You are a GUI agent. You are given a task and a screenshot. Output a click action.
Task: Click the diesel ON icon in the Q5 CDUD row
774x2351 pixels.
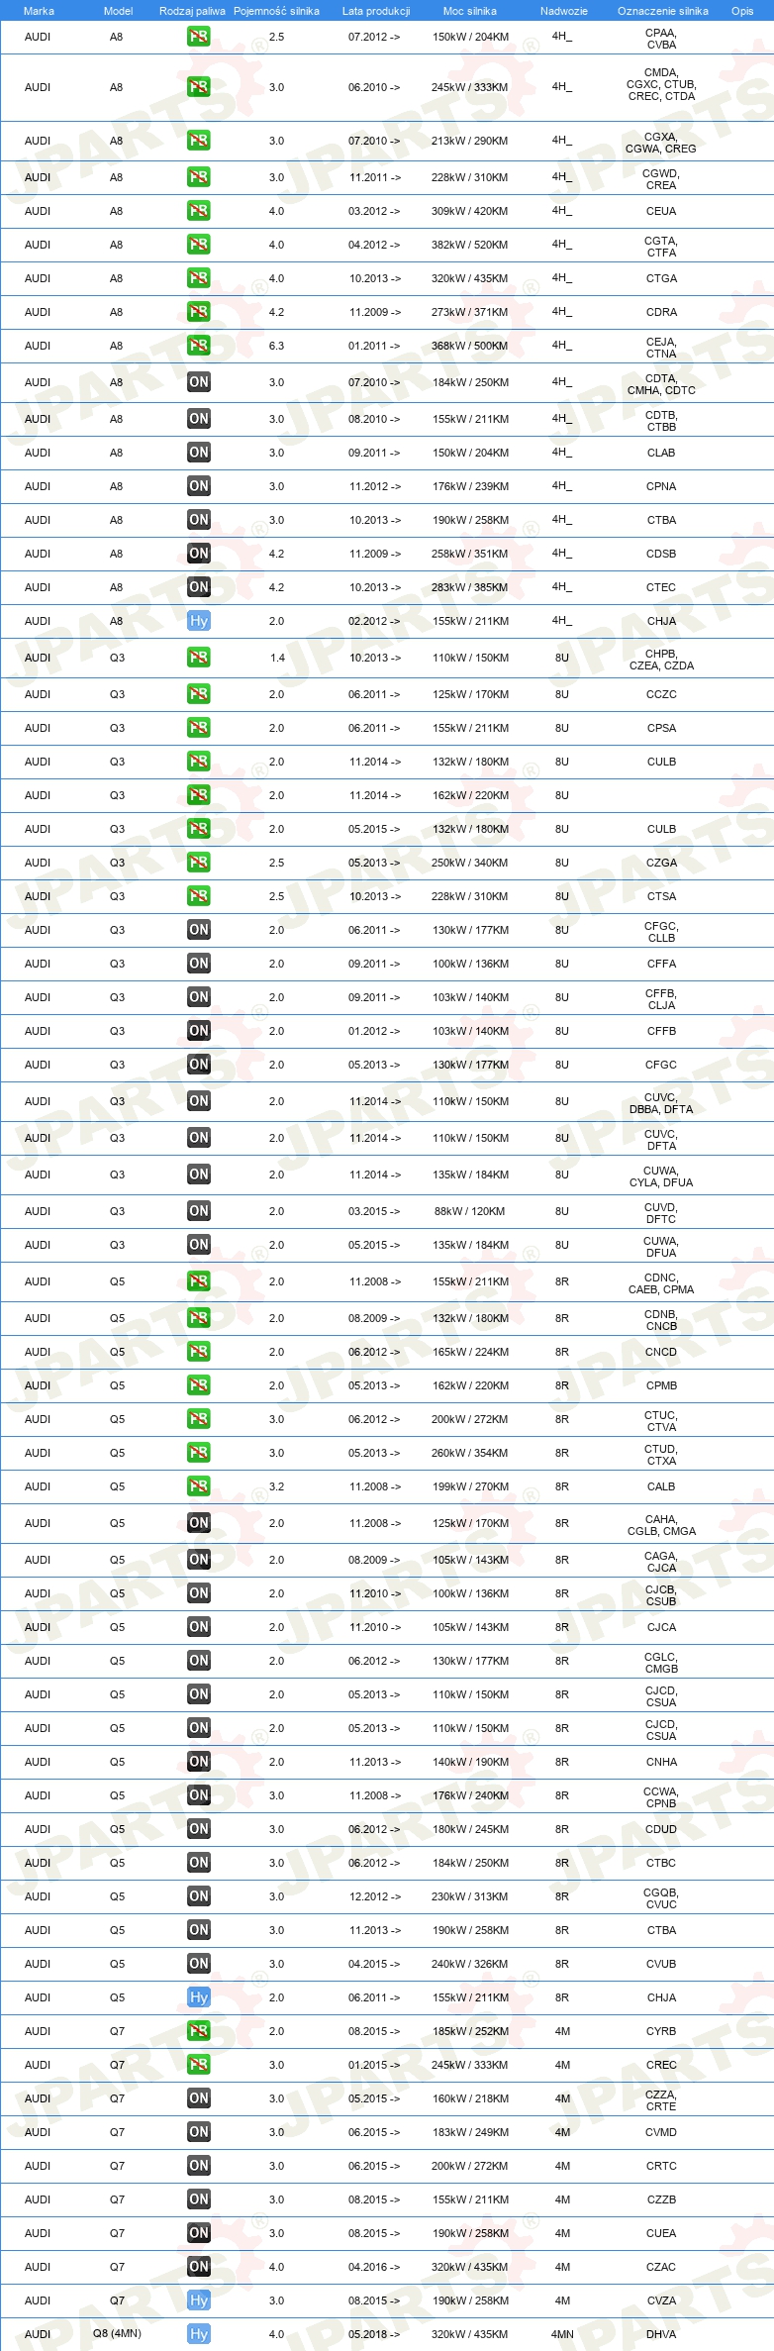(x=199, y=1829)
